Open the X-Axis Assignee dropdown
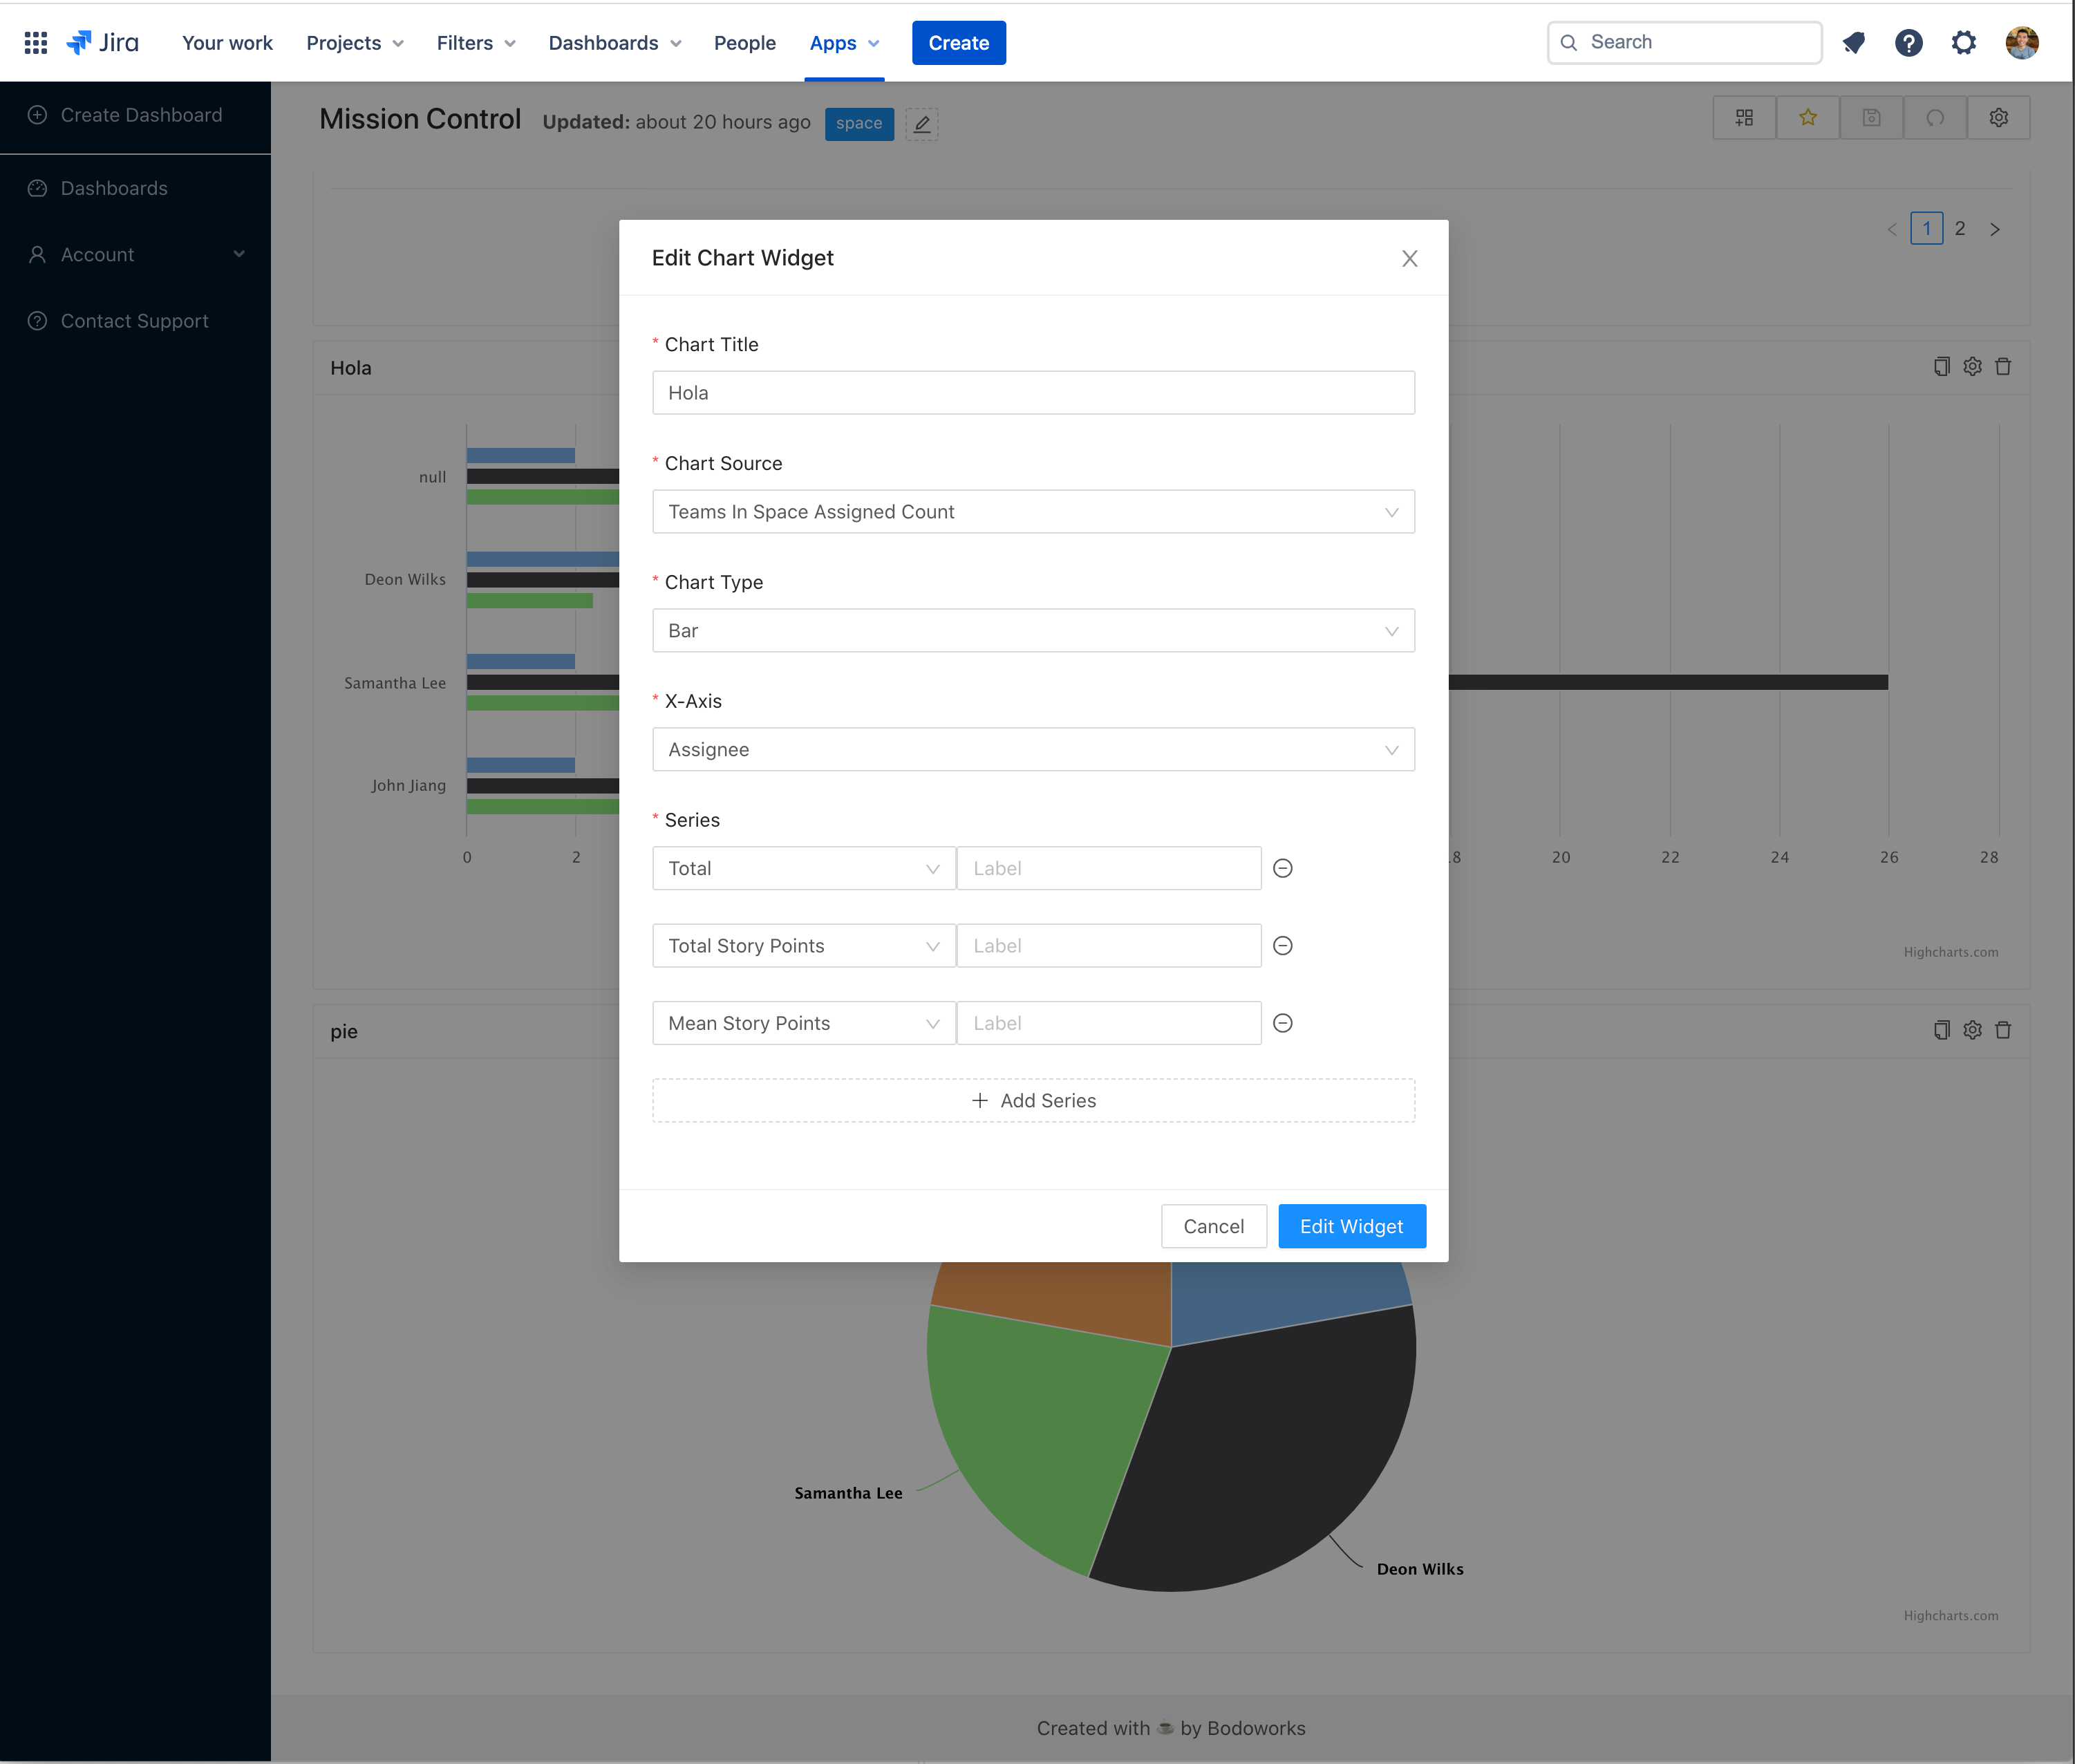Viewport: 2075px width, 1764px height. pyautogui.click(x=1032, y=750)
